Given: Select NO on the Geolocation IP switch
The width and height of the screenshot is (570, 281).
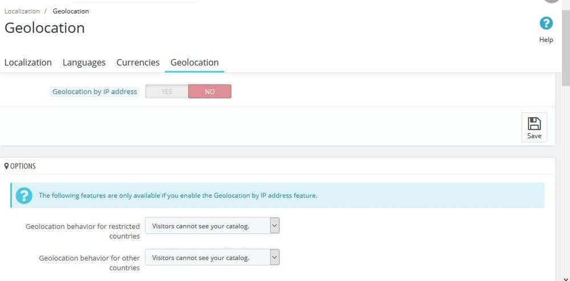Looking at the screenshot, I should pos(210,92).
